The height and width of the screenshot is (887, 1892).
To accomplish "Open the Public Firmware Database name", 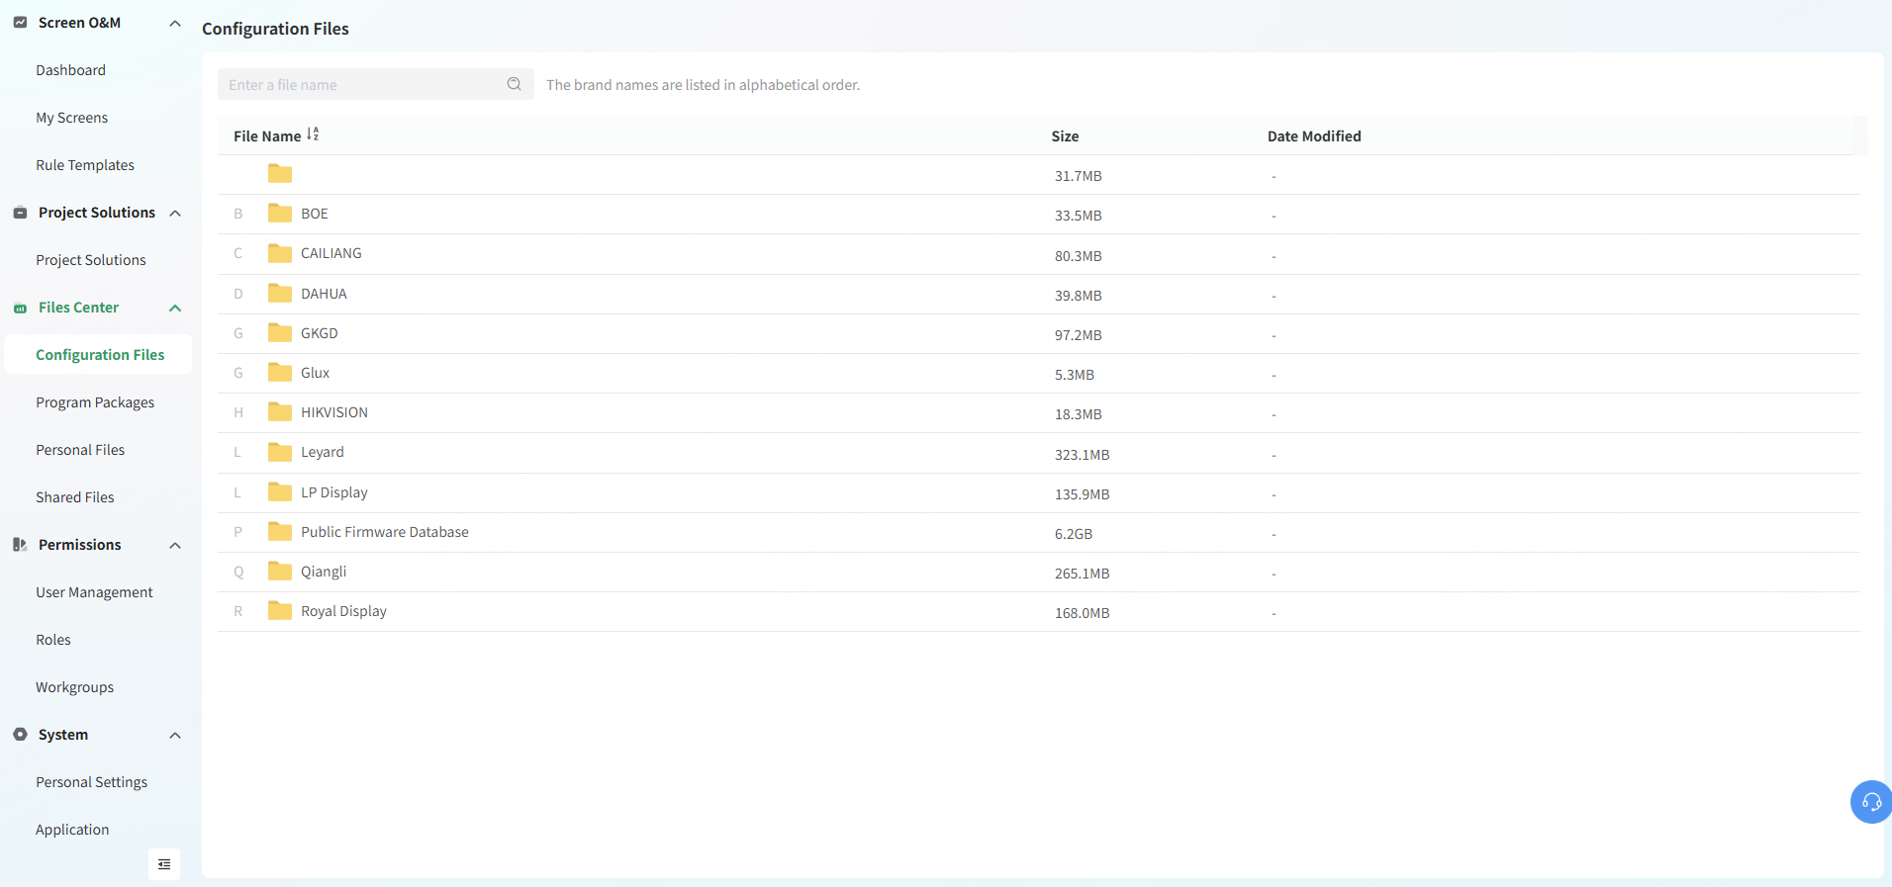I will pos(385,532).
